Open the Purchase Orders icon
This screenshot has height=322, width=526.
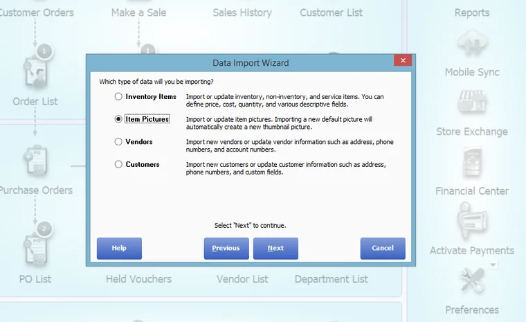[35, 161]
